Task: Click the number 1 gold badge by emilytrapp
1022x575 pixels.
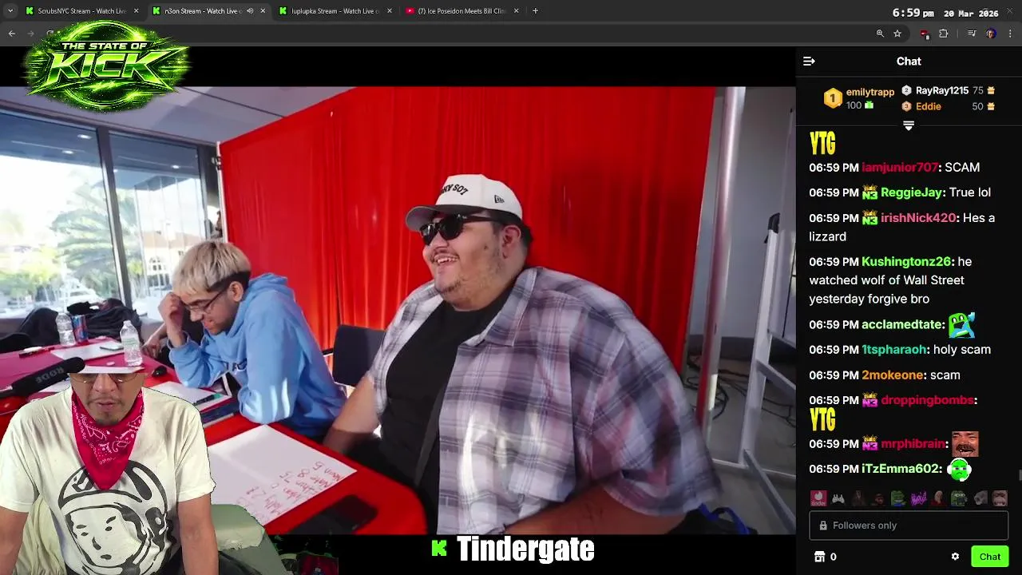Action: click(833, 98)
